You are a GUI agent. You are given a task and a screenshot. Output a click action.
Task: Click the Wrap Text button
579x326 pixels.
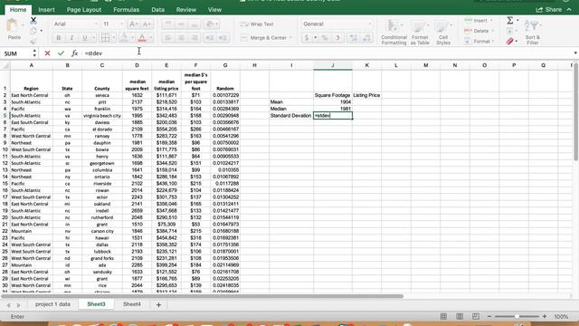[257, 24]
